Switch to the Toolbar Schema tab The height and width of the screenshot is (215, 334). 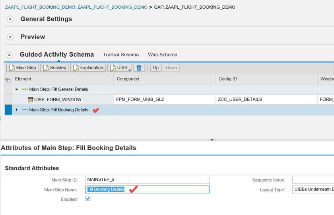(x=121, y=55)
